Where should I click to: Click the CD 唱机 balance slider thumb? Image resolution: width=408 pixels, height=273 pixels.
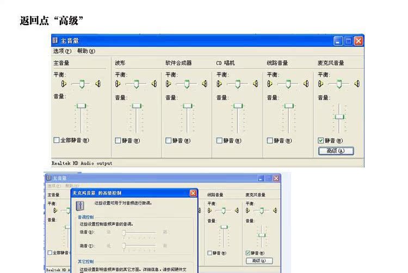237,84
